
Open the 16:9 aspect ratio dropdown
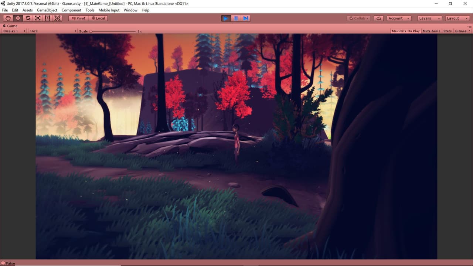pos(53,31)
